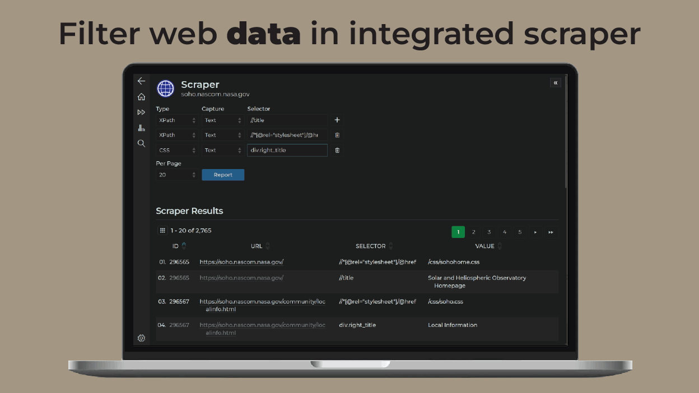This screenshot has height=393, width=699.
Task: Open the CSS Type dropdown
Action: [x=177, y=150]
